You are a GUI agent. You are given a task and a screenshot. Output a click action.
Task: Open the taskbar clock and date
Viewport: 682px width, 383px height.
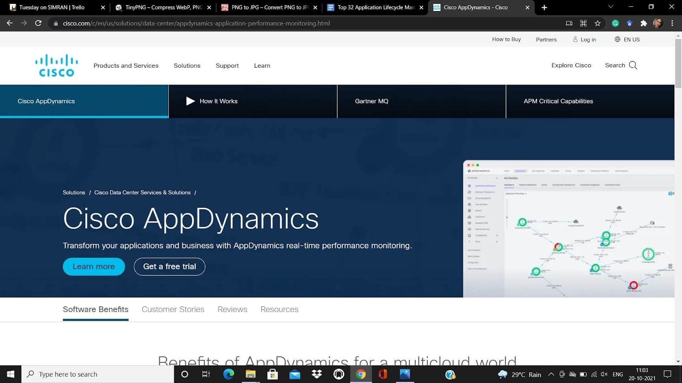pos(642,374)
